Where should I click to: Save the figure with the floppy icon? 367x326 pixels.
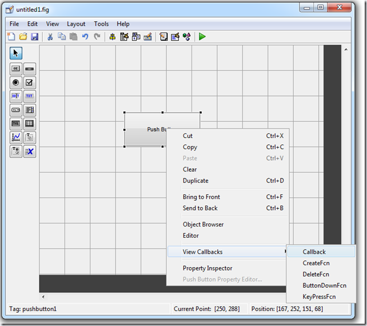pyautogui.click(x=35, y=37)
